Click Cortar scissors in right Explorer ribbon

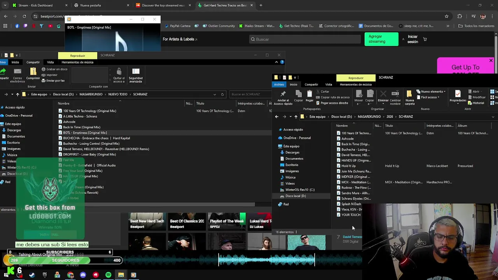[x=323, y=91]
